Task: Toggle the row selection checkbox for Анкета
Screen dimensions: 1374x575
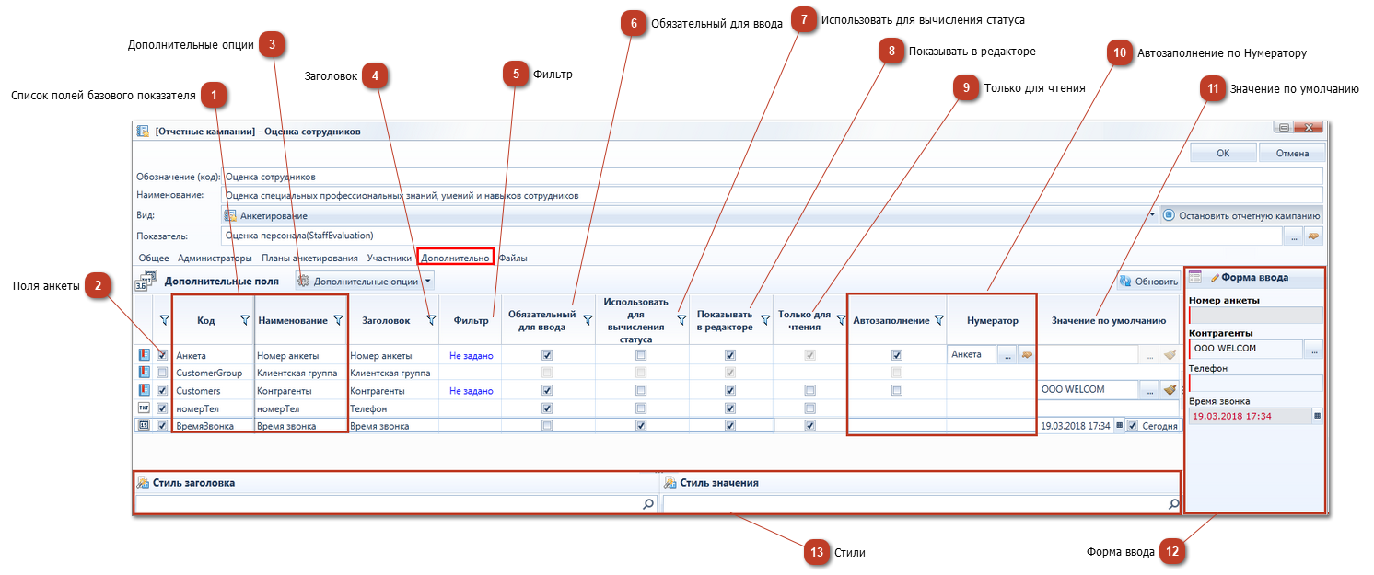Action: (162, 355)
